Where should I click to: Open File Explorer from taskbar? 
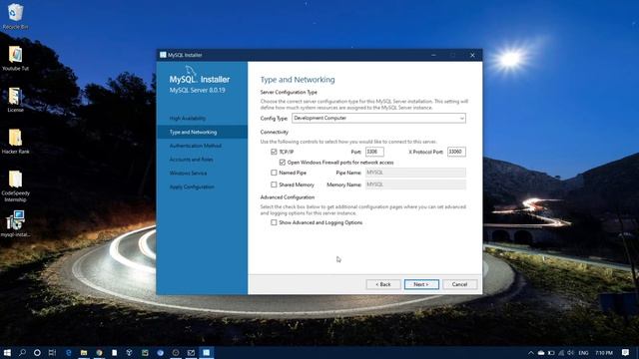[x=84, y=352]
